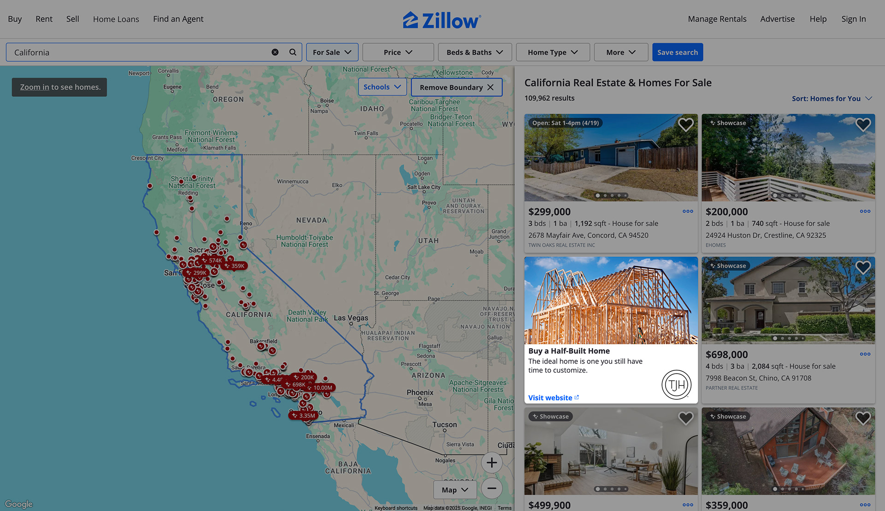The width and height of the screenshot is (885, 511).
Task: Open the Beds & Baths filter
Action: tap(474, 52)
